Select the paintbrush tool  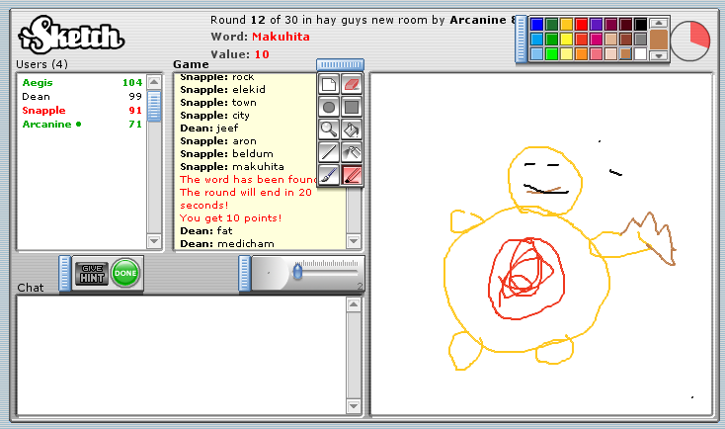tap(329, 175)
